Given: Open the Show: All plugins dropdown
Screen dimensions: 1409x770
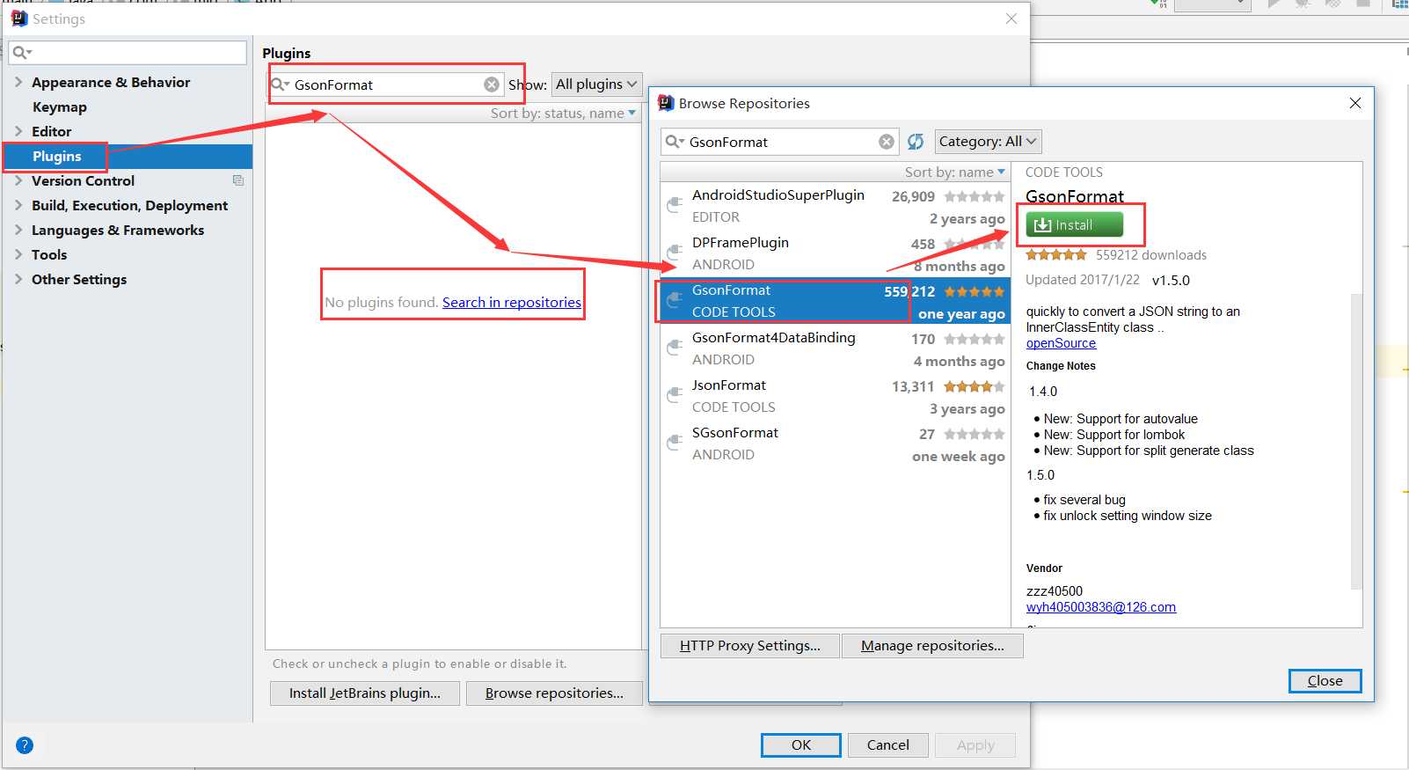Looking at the screenshot, I should pyautogui.click(x=596, y=84).
